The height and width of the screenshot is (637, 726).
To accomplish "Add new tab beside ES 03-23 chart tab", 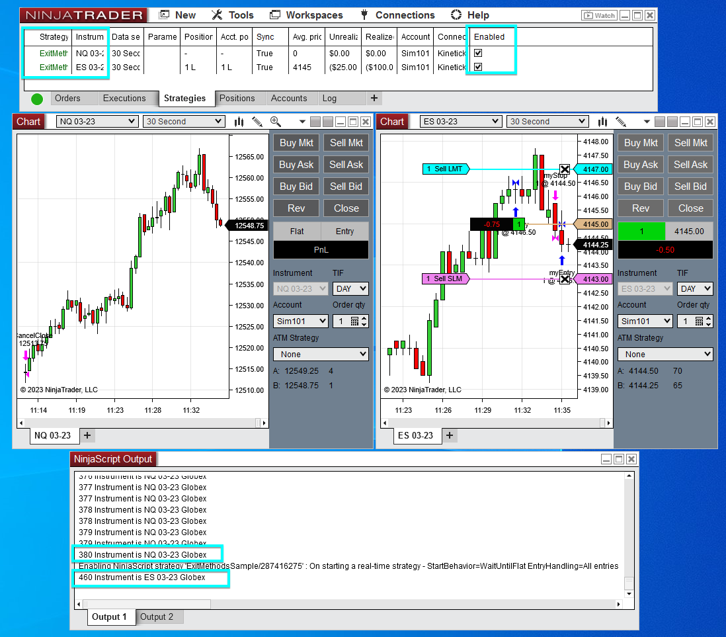I will click(449, 435).
